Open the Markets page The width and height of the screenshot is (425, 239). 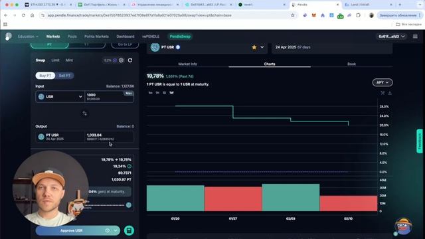(53, 37)
